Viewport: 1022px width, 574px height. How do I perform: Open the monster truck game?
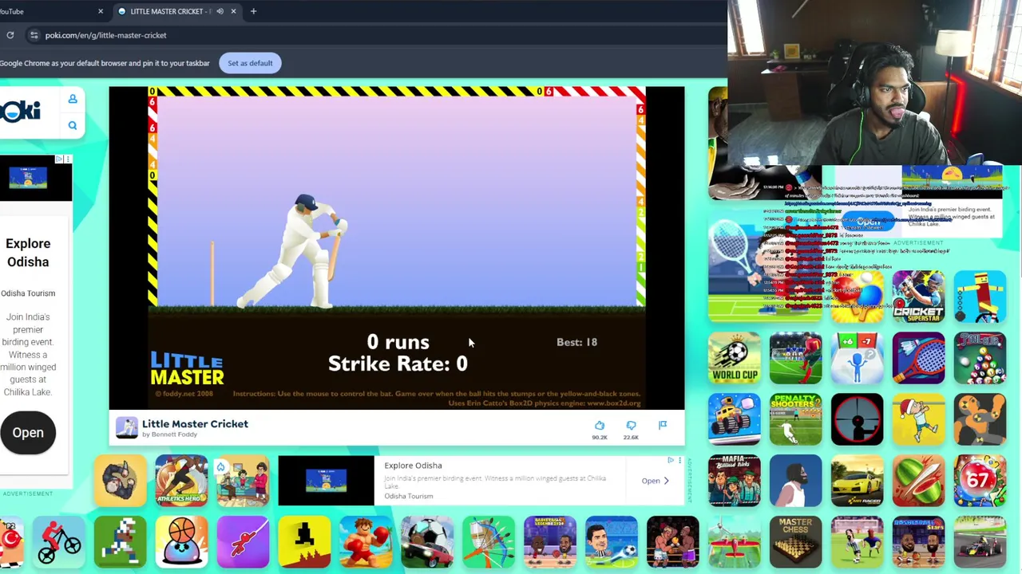735,419
